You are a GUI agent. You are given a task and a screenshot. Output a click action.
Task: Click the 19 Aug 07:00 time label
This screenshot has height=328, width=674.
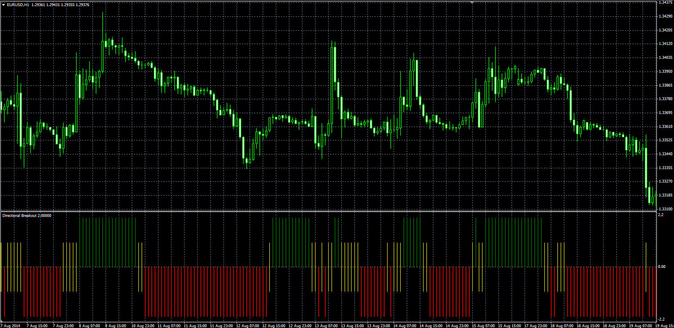tap(640, 326)
